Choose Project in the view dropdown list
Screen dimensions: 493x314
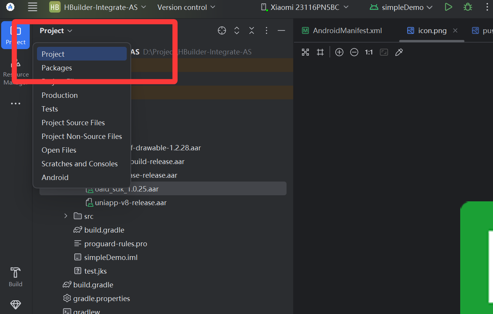(x=82, y=54)
